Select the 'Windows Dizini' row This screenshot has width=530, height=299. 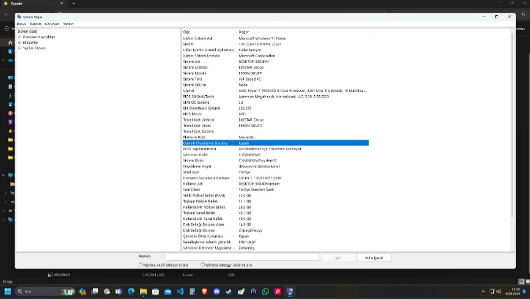coord(275,154)
